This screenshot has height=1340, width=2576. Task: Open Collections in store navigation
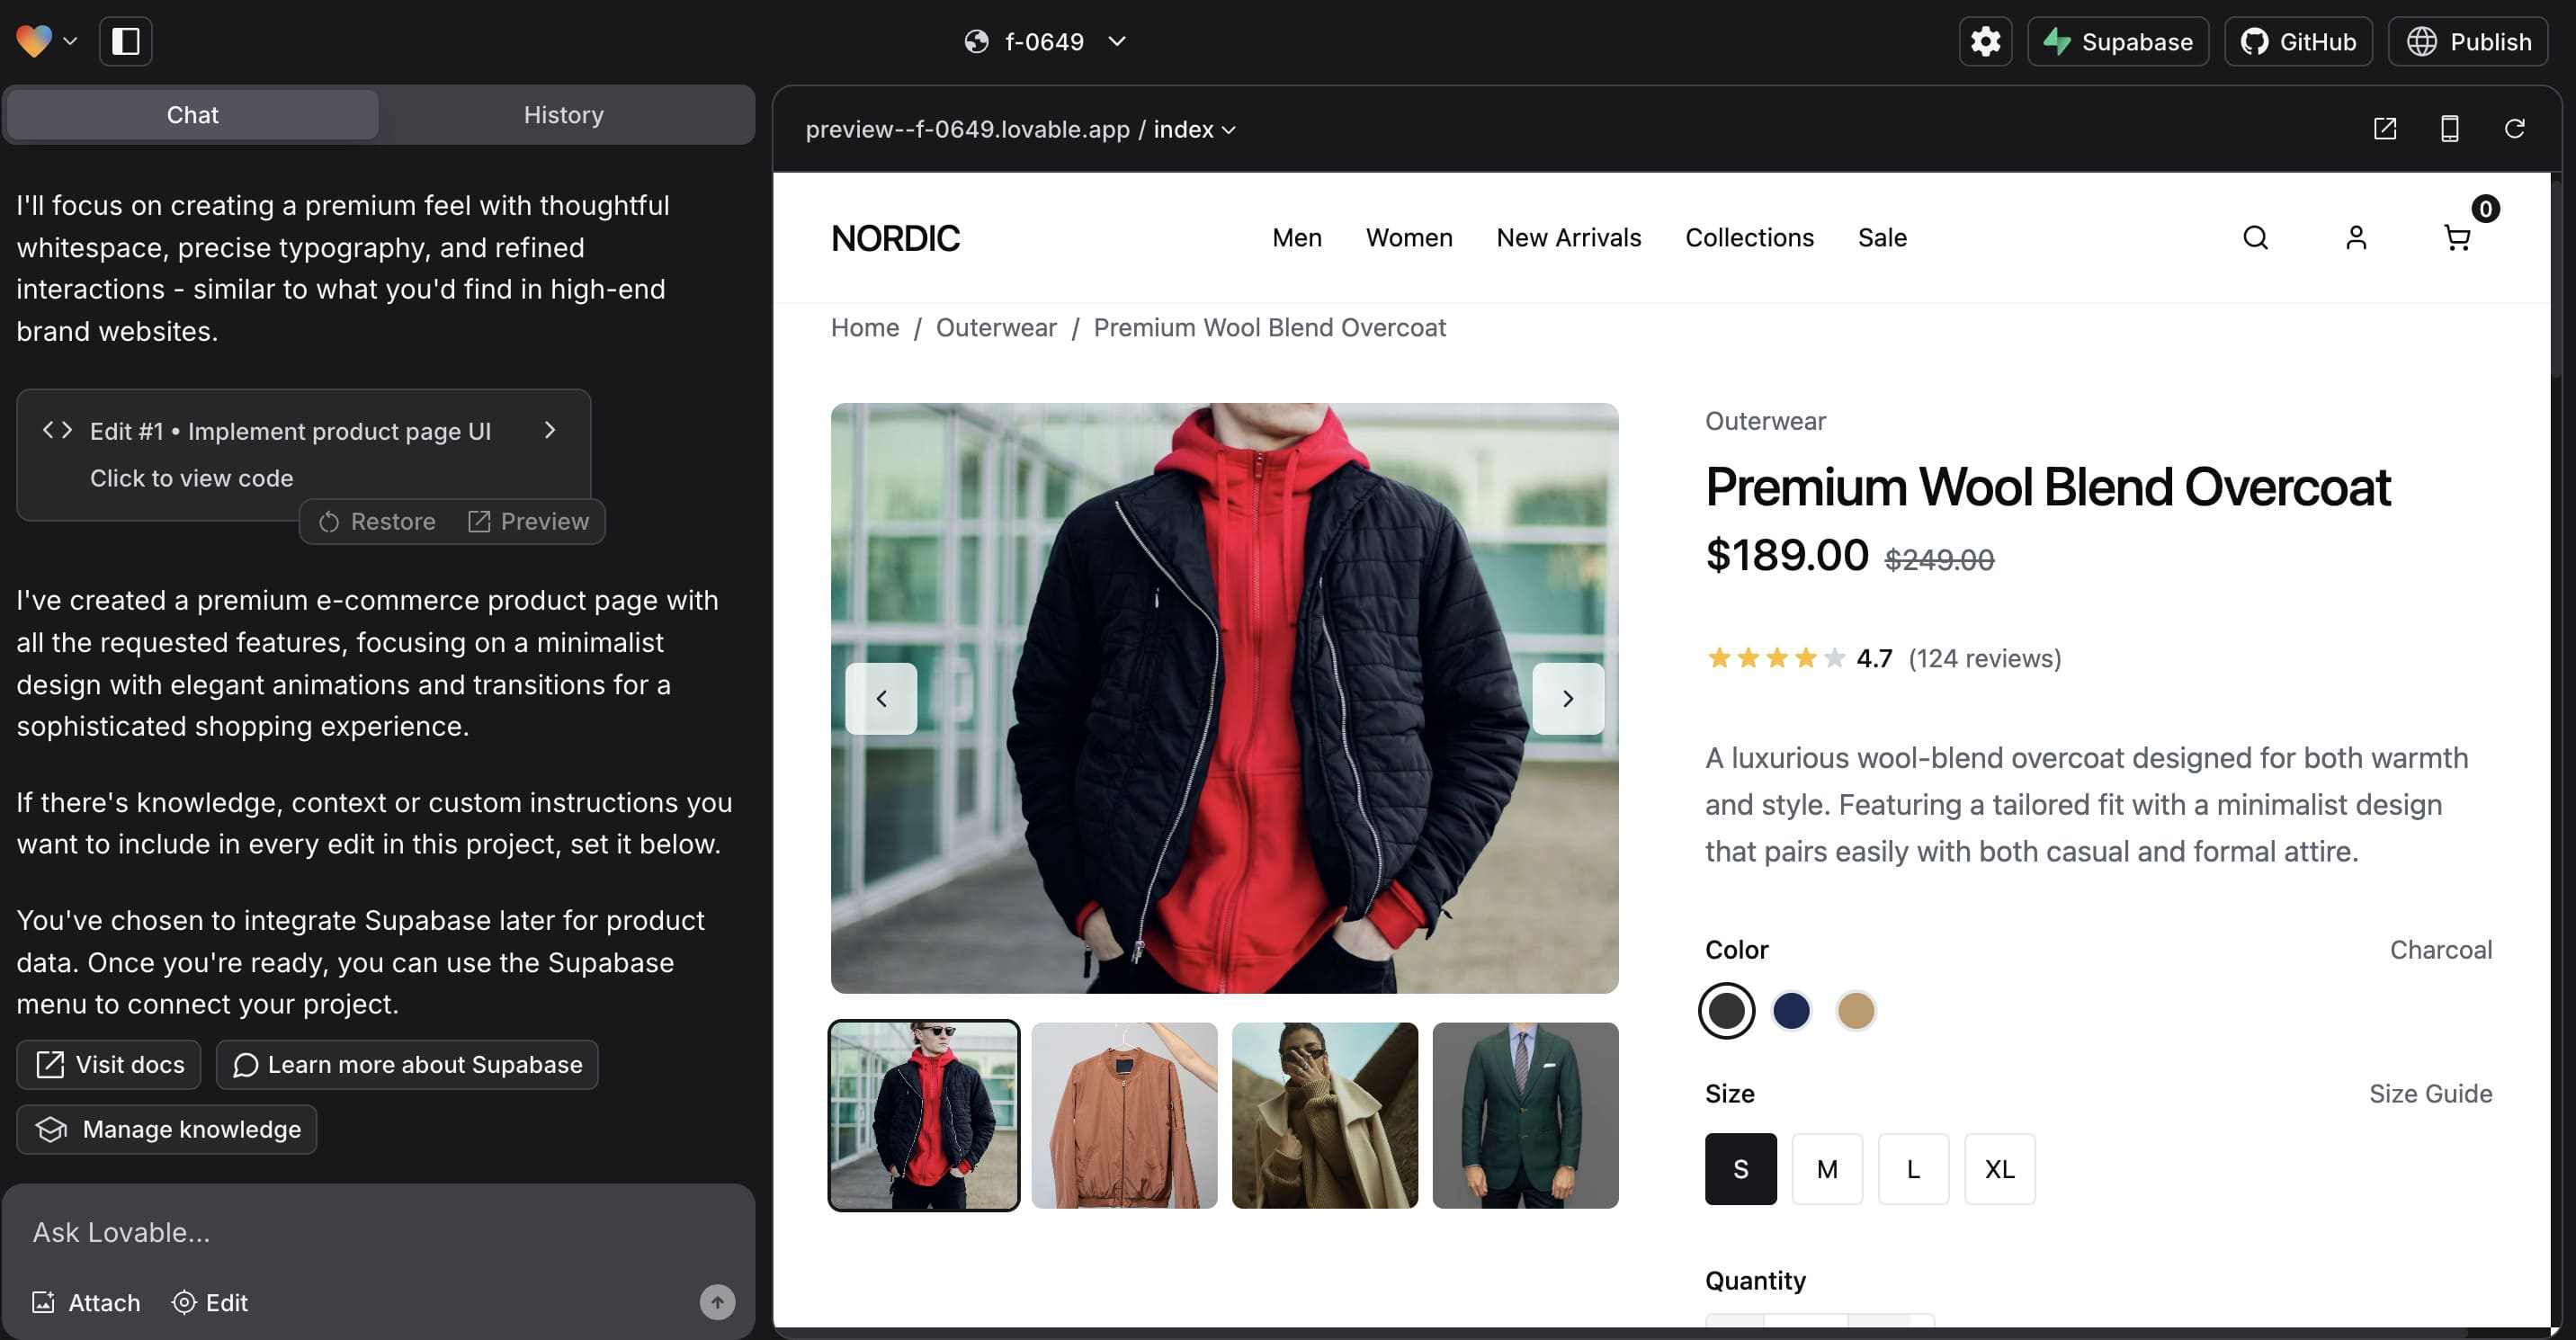coord(1749,238)
